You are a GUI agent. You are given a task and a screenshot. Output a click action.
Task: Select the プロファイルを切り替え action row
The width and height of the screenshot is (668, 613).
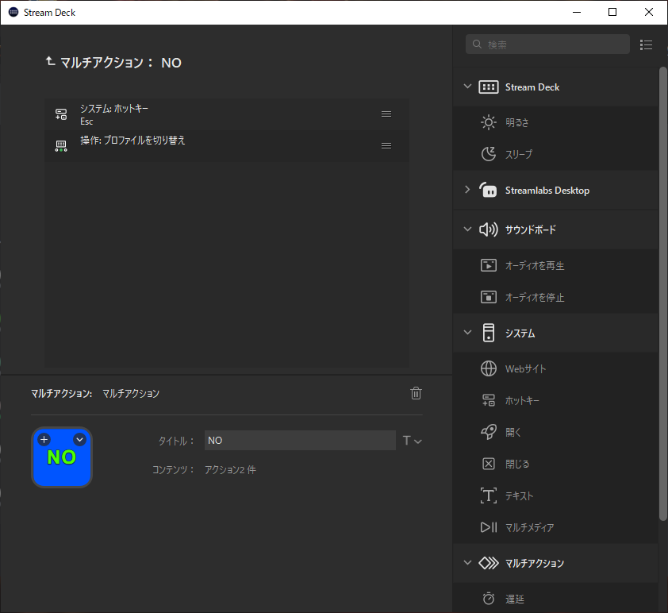222,145
